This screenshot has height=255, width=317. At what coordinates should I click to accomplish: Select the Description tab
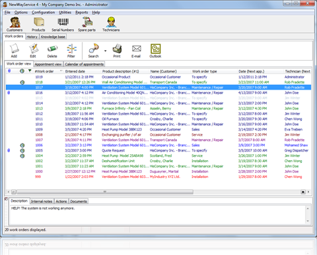click(x=19, y=201)
